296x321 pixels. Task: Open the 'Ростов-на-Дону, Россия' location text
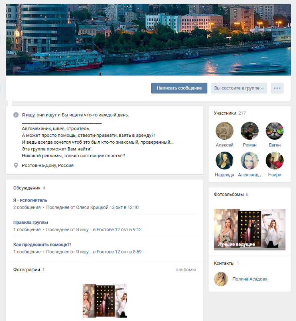click(47, 165)
